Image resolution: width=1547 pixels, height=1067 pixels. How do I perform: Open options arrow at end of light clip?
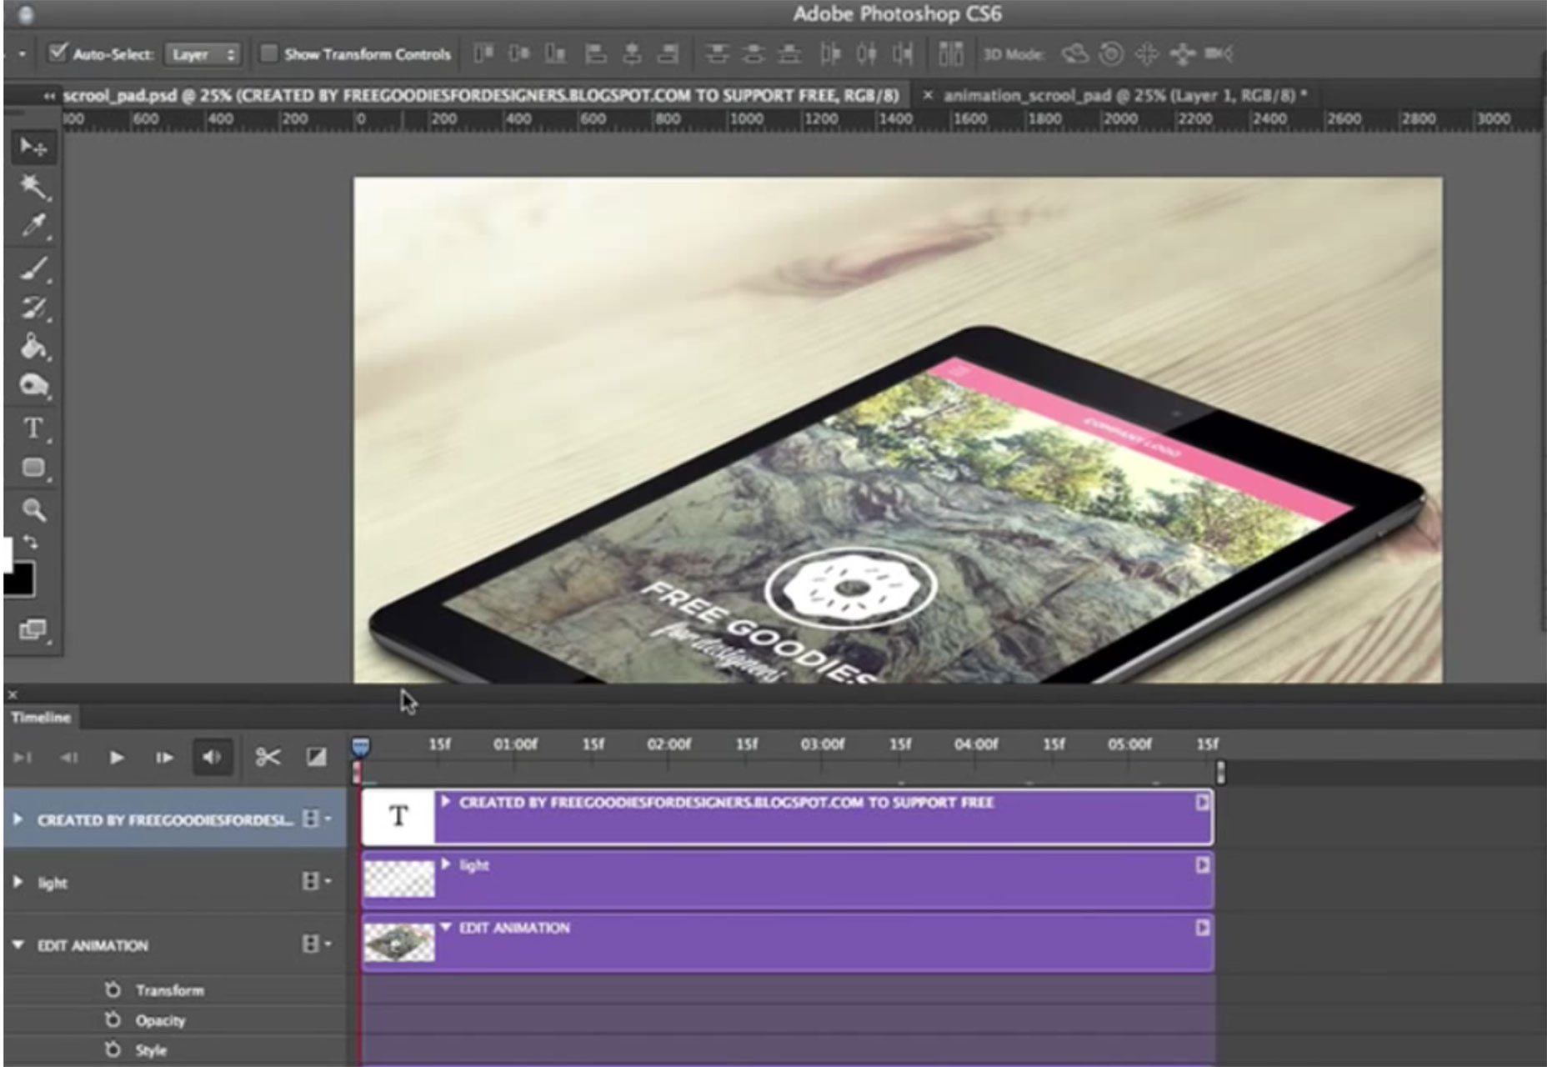1202,864
